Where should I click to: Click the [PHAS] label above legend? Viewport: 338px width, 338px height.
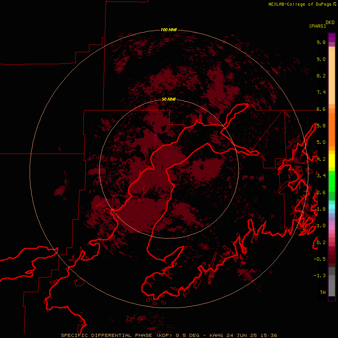point(317,26)
